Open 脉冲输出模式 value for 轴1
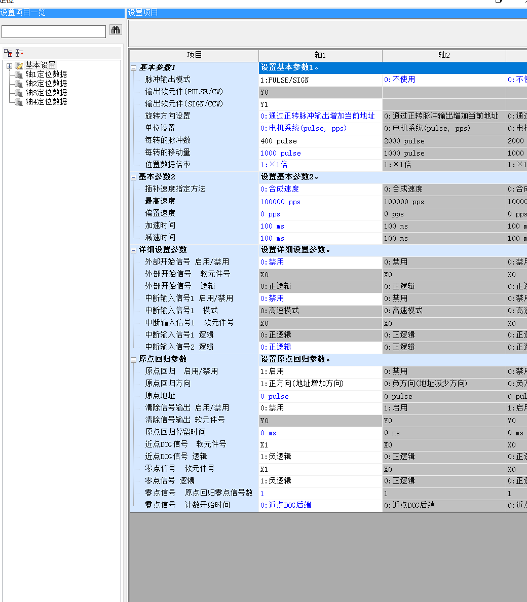 (320, 80)
